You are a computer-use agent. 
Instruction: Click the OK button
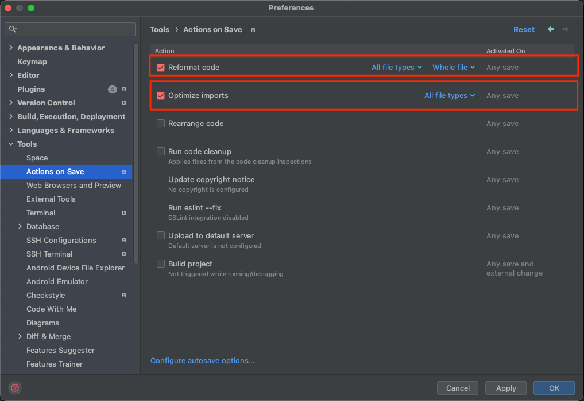pos(554,388)
